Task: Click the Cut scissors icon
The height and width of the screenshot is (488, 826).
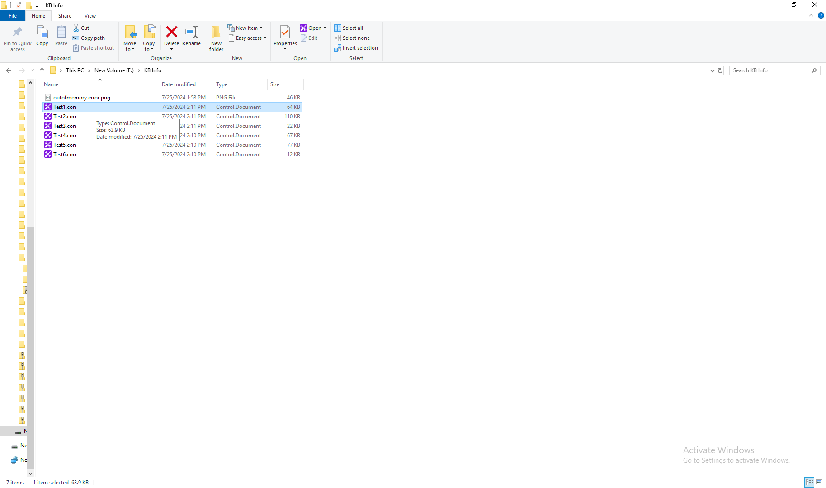Action: (x=76, y=28)
